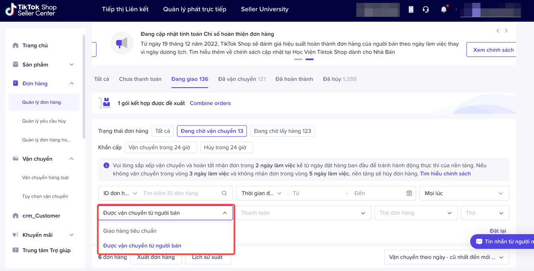Image resolution: width=534 pixels, height=271 pixels.
Task: Open 'Tiếp thị Liên kết' top menu
Action: click(125, 9)
